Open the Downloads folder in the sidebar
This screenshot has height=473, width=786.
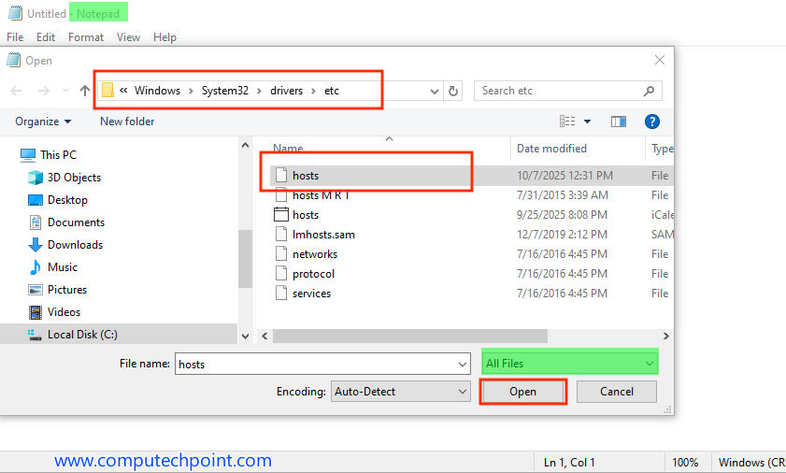[75, 245]
